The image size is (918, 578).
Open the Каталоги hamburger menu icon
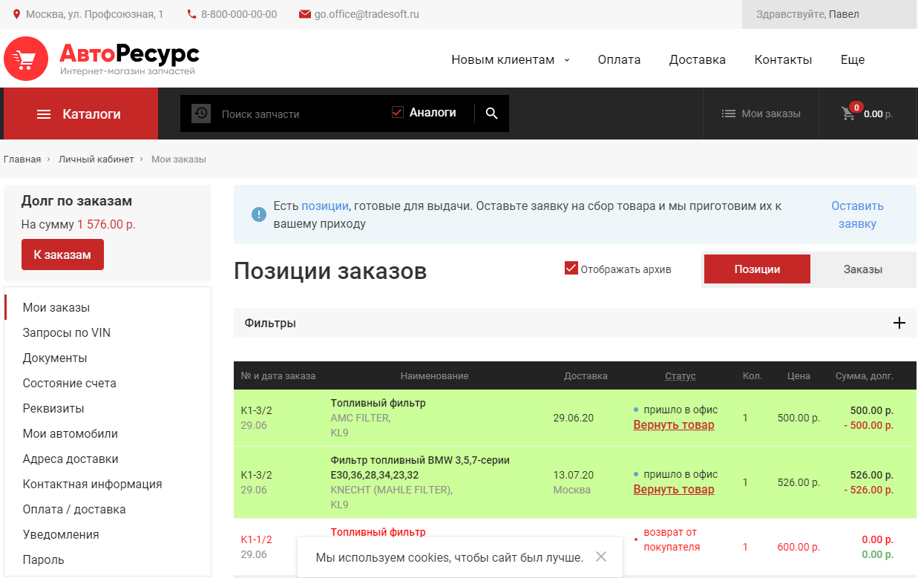pyautogui.click(x=44, y=113)
